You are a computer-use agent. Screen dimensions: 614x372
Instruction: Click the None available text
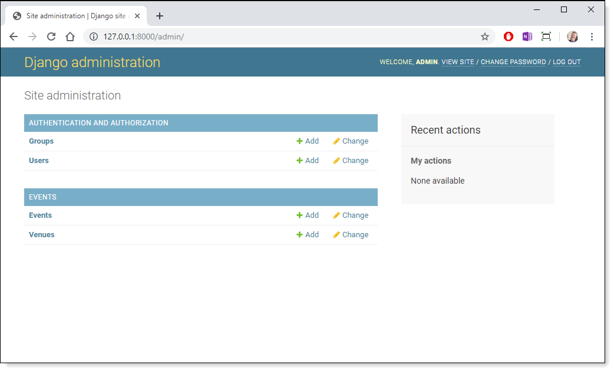437,181
